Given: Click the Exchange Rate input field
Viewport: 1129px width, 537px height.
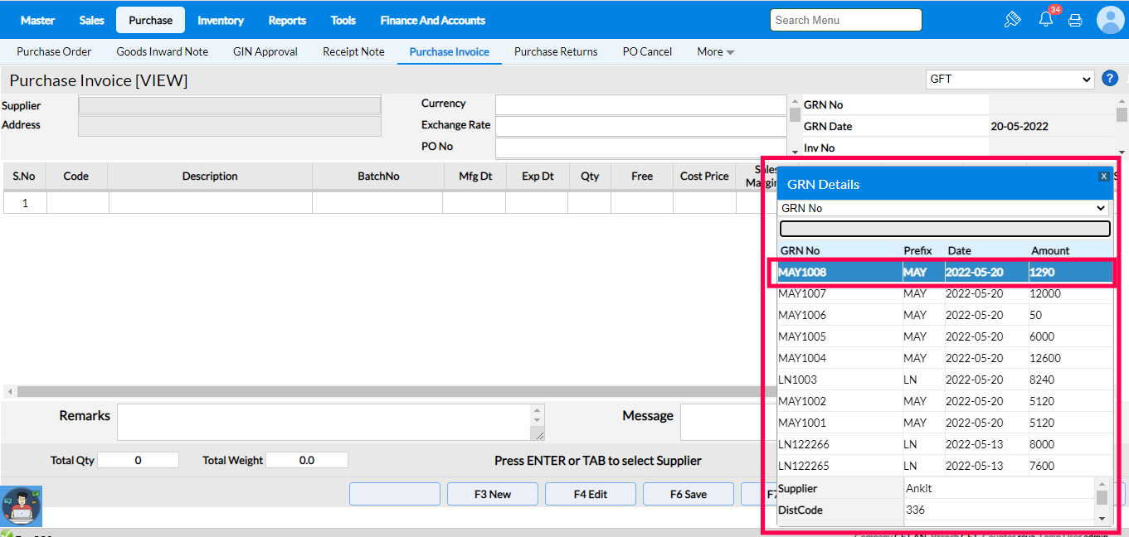Looking at the screenshot, I should (x=640, y=126).
